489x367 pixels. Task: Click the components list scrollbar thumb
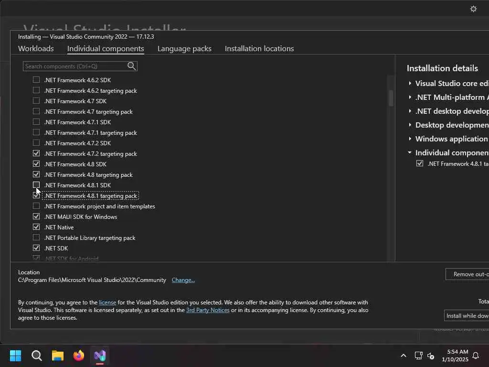[391, 98]
